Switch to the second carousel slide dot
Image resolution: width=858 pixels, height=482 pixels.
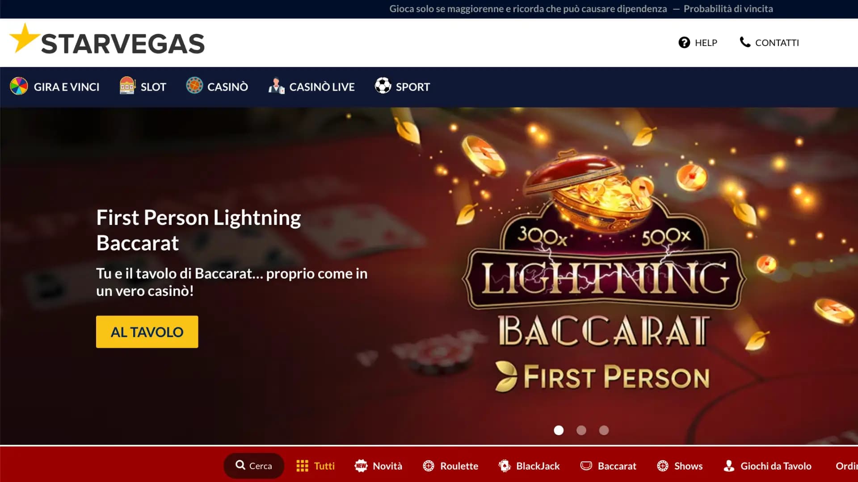(581, 430)
